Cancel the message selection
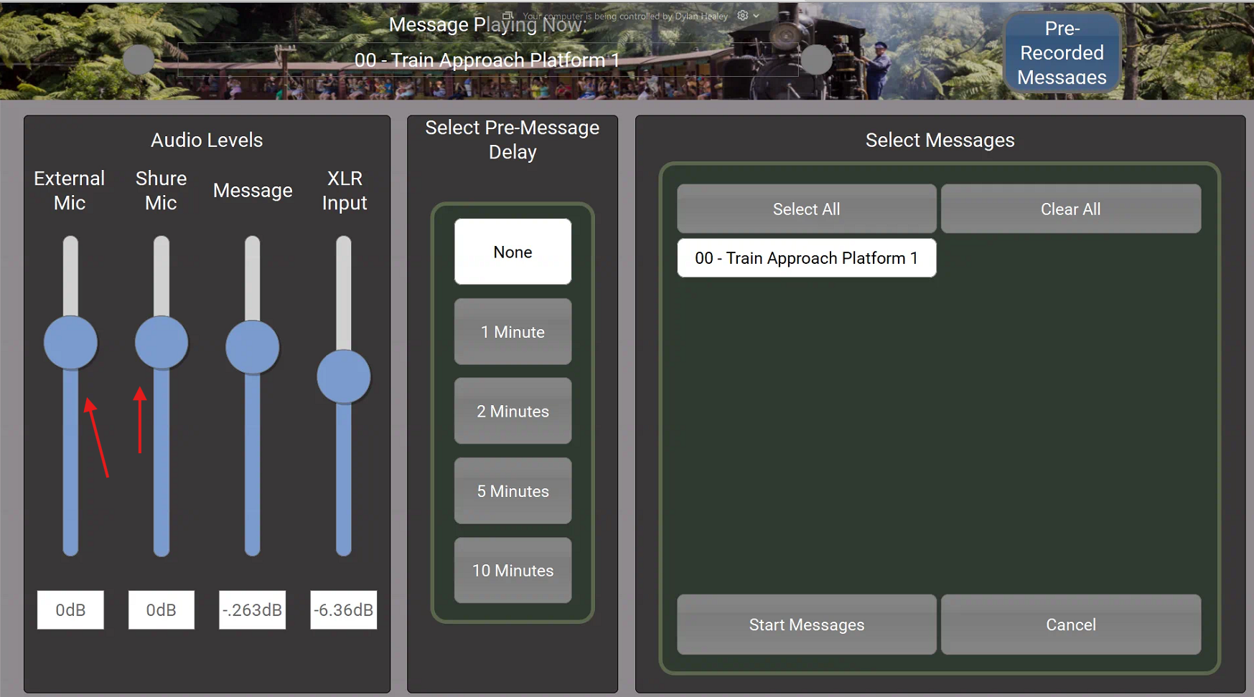 point(1070,625)
